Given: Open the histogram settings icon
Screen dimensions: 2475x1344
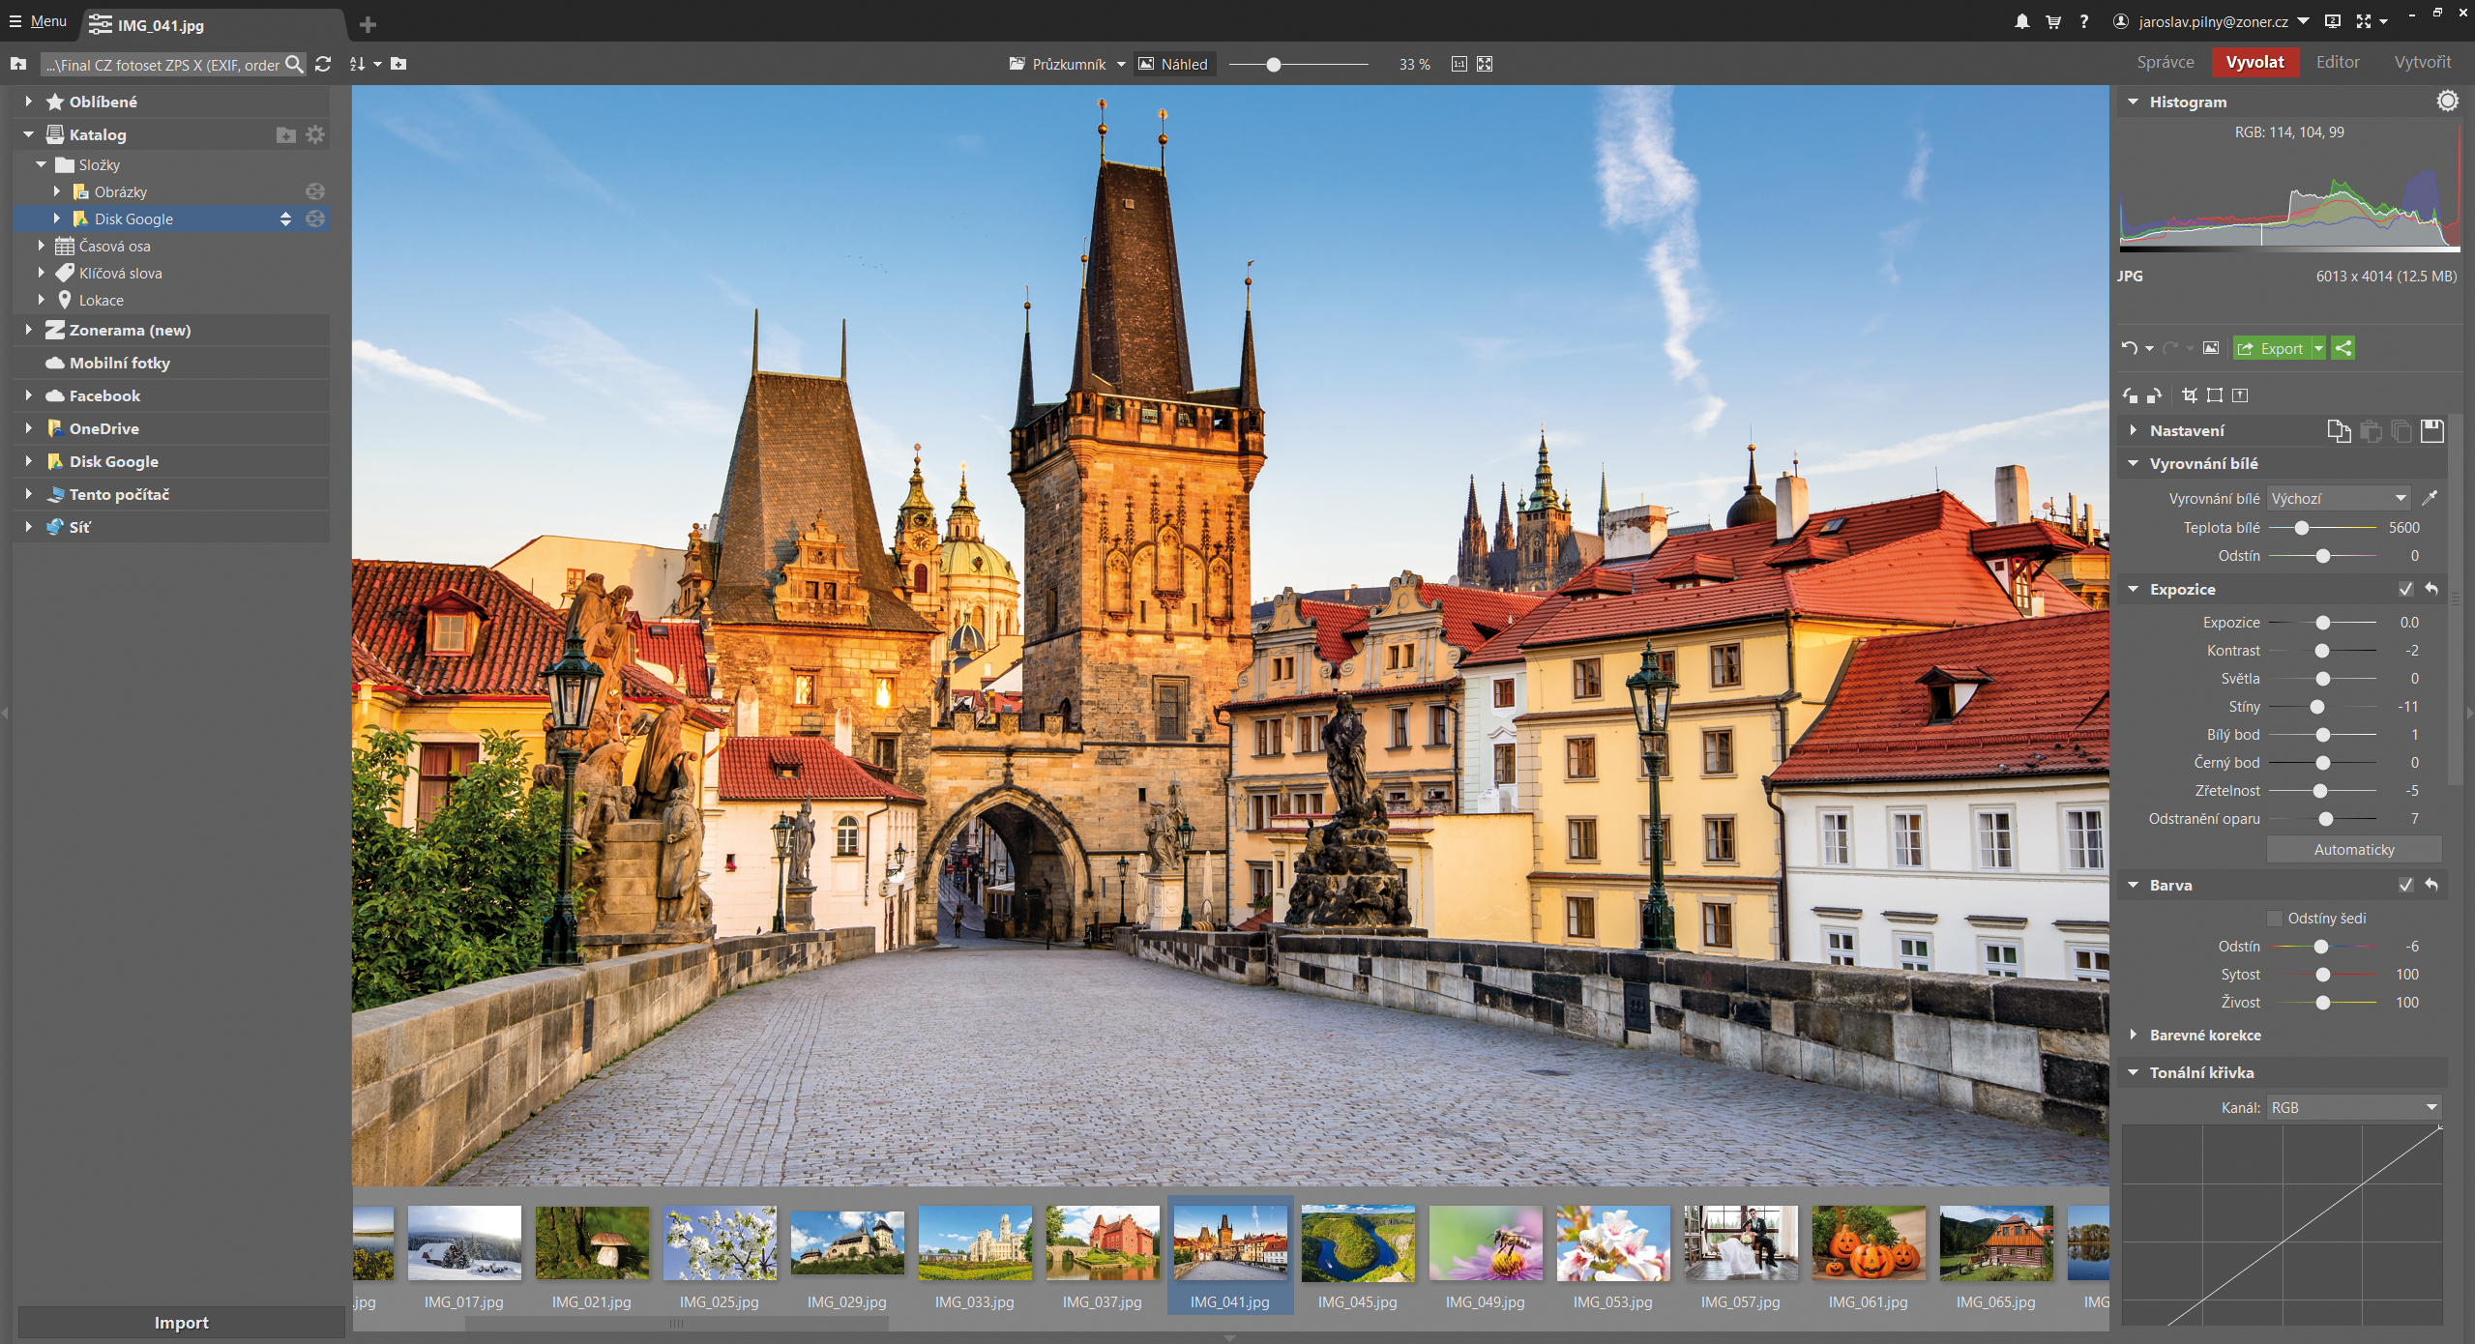Looking at the screenshot, I should tap(2447, 102).
